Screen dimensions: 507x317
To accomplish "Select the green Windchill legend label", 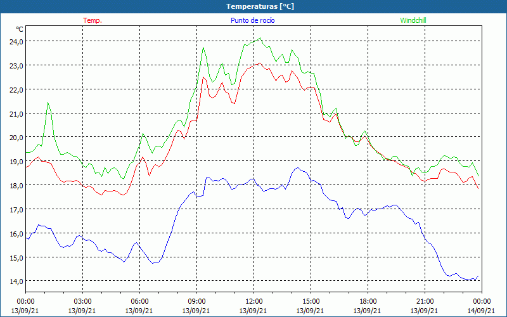I will (x=413, y=20).
